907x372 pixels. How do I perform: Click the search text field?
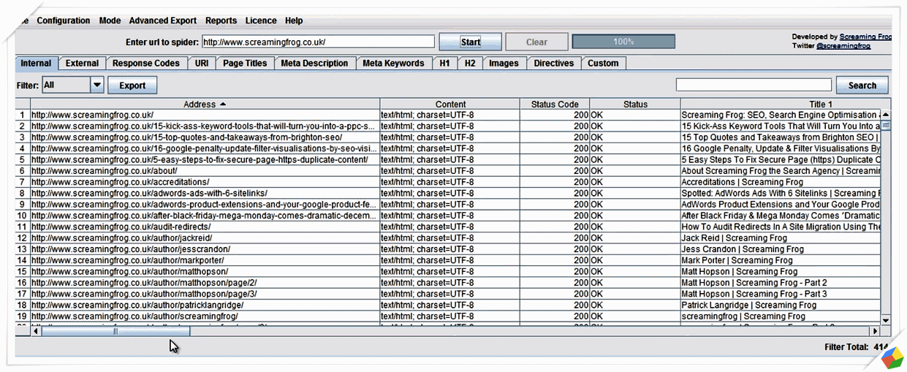[754, 85]
